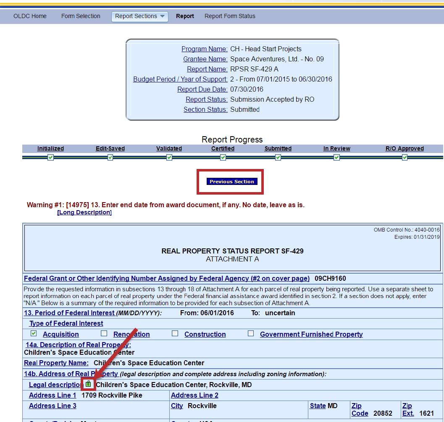
Task: Toggle the Acquisition checkbox
Action: pyautogui.click(x=34, y=334)
